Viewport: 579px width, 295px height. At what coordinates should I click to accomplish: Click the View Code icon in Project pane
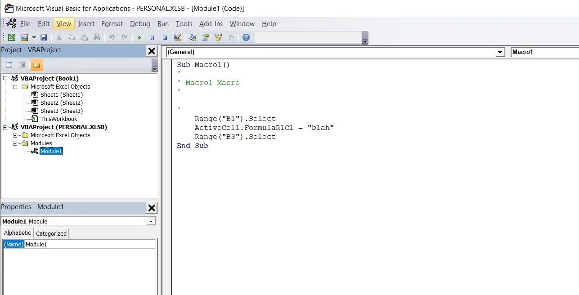point(9,65)
